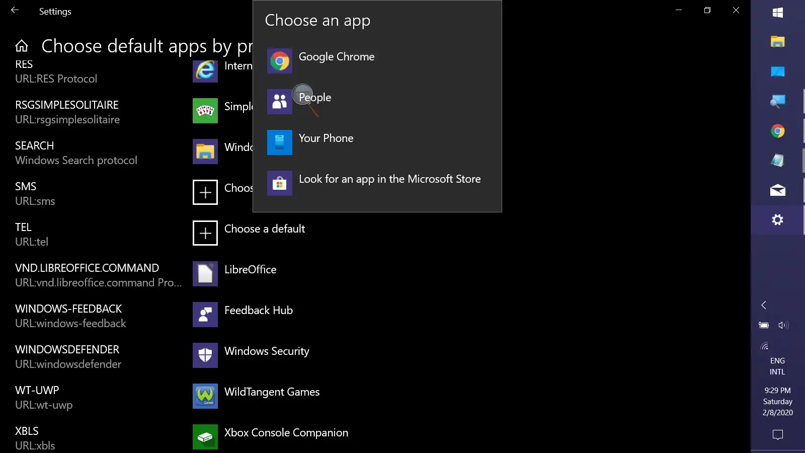
Task: Select the People app icon
Action: coord(280,102)
